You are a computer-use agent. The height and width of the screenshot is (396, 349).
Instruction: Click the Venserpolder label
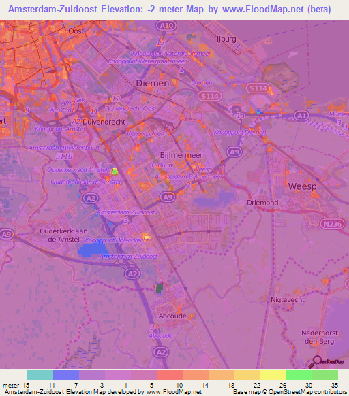pyautogui.click(x=145, y=133)
